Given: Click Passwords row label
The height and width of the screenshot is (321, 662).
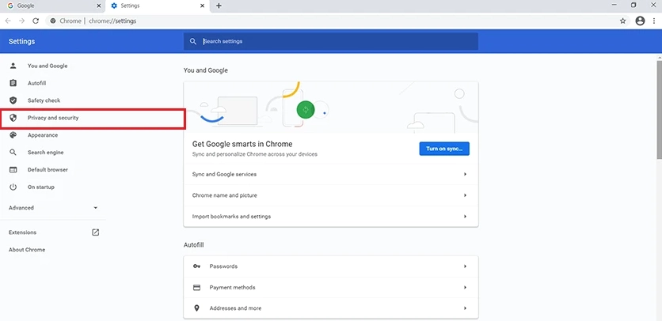Looking at the screenshot, I should pyautogui.click(x=223, y=266).
